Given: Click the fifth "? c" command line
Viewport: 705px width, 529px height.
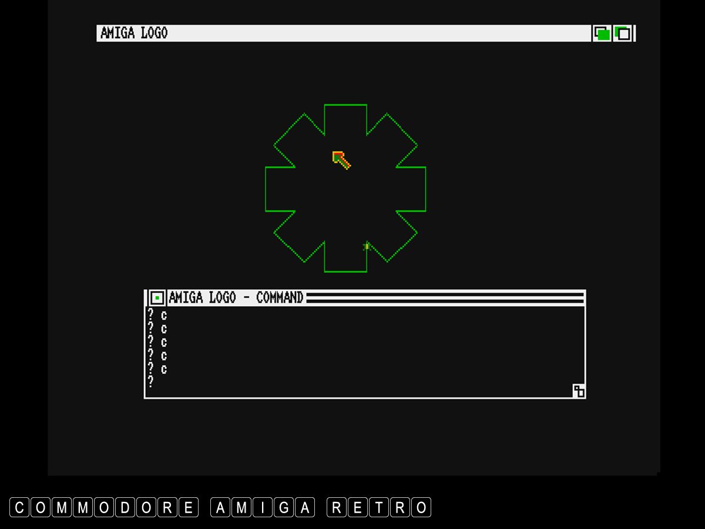Looking at the screenshot, I should (157, 369).
